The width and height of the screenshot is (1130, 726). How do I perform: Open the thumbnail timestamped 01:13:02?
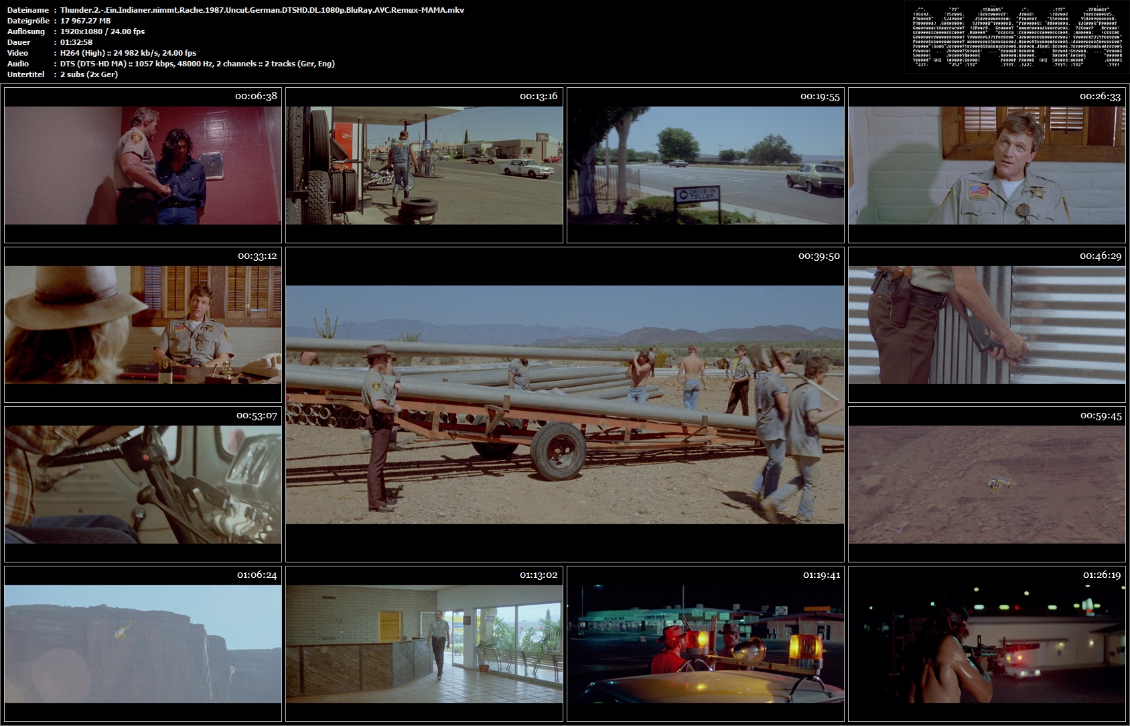coord(424,644)
